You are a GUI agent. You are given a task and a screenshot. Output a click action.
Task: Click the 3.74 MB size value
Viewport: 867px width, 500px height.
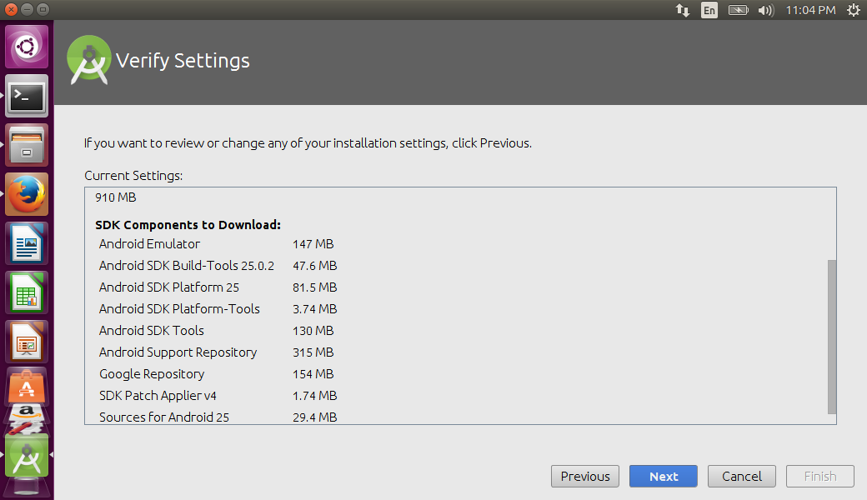tap(314, 309)
